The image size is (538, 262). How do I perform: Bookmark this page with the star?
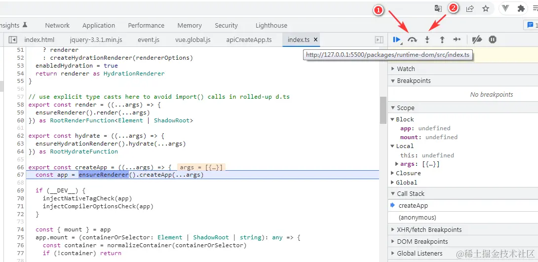point(486,8)
